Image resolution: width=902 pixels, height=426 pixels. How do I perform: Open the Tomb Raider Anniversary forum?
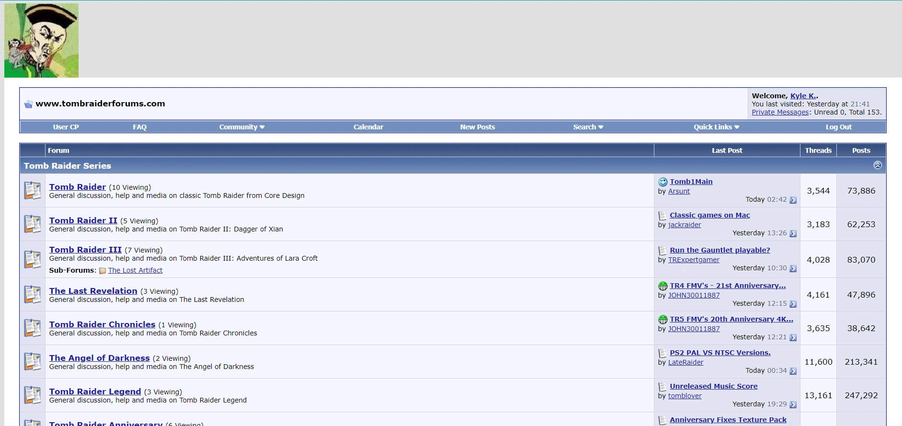(106, 424)
